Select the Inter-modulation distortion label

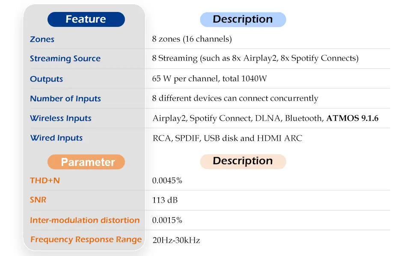(85, 220)
